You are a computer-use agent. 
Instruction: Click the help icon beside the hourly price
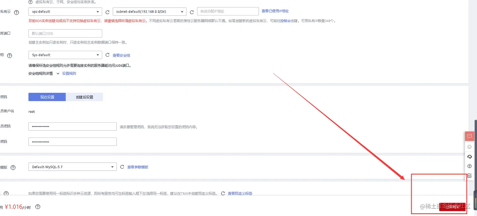tap(38, 207)
